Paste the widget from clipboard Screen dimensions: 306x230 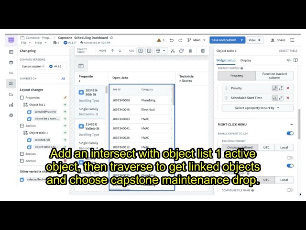point(190,51)
